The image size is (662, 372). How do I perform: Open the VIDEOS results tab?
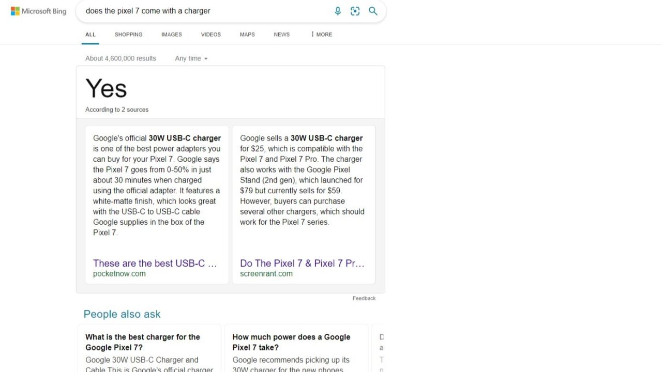tap(210, 34)
